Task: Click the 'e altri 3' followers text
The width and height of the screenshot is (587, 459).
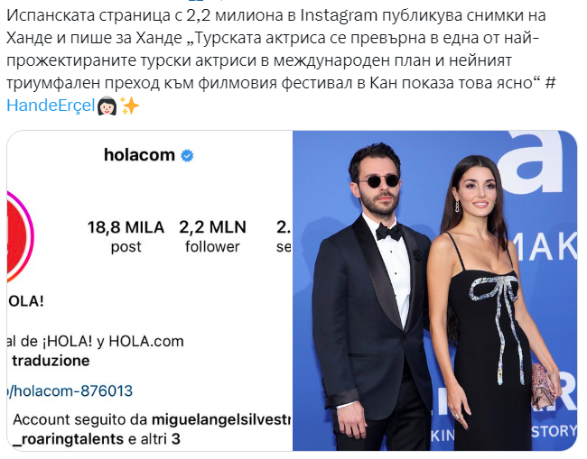Action: point(154,439)
